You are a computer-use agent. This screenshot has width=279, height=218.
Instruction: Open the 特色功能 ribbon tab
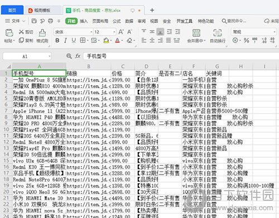(x=206, y=21)
